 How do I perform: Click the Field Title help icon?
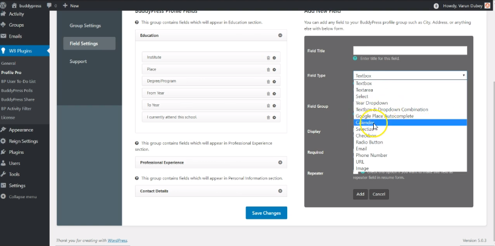(355, 58)
